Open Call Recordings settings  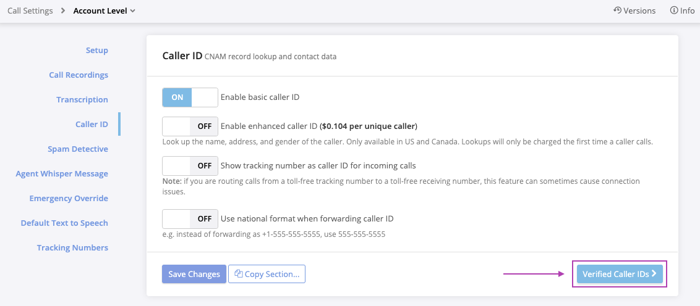(x=79, y=75)
